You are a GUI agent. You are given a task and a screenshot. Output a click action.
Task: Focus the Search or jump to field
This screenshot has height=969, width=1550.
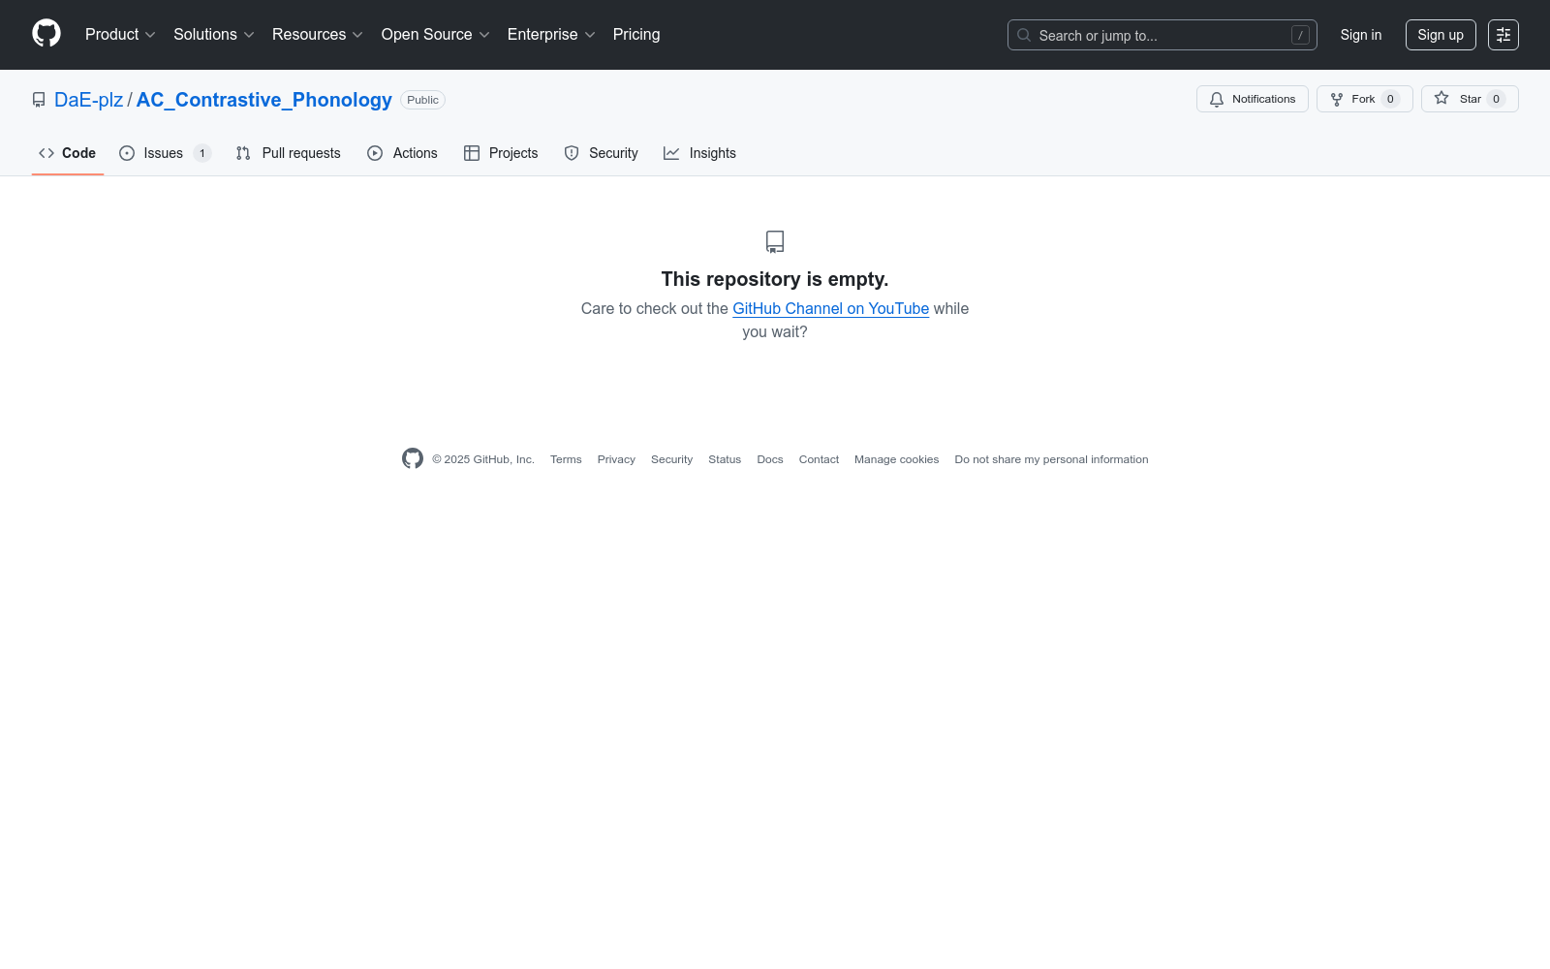point(1162,35)
